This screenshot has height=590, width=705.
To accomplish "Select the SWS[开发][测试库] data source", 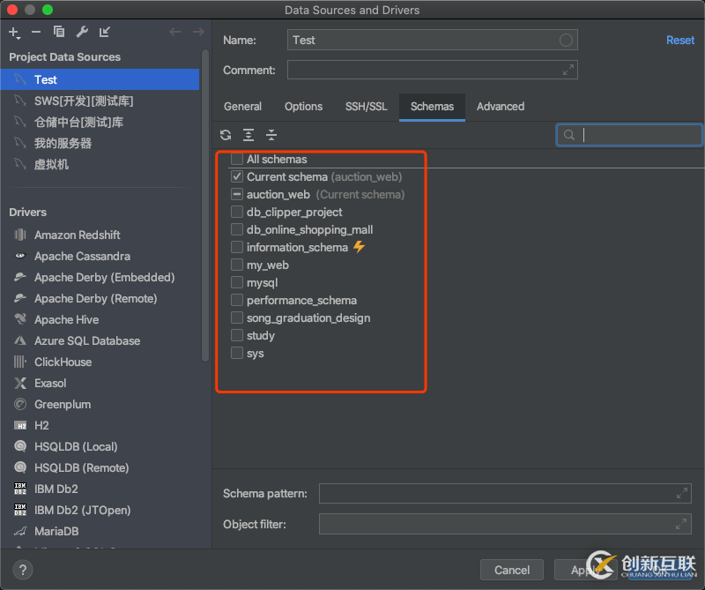I will pyautogui.click(x=100, y=101).
